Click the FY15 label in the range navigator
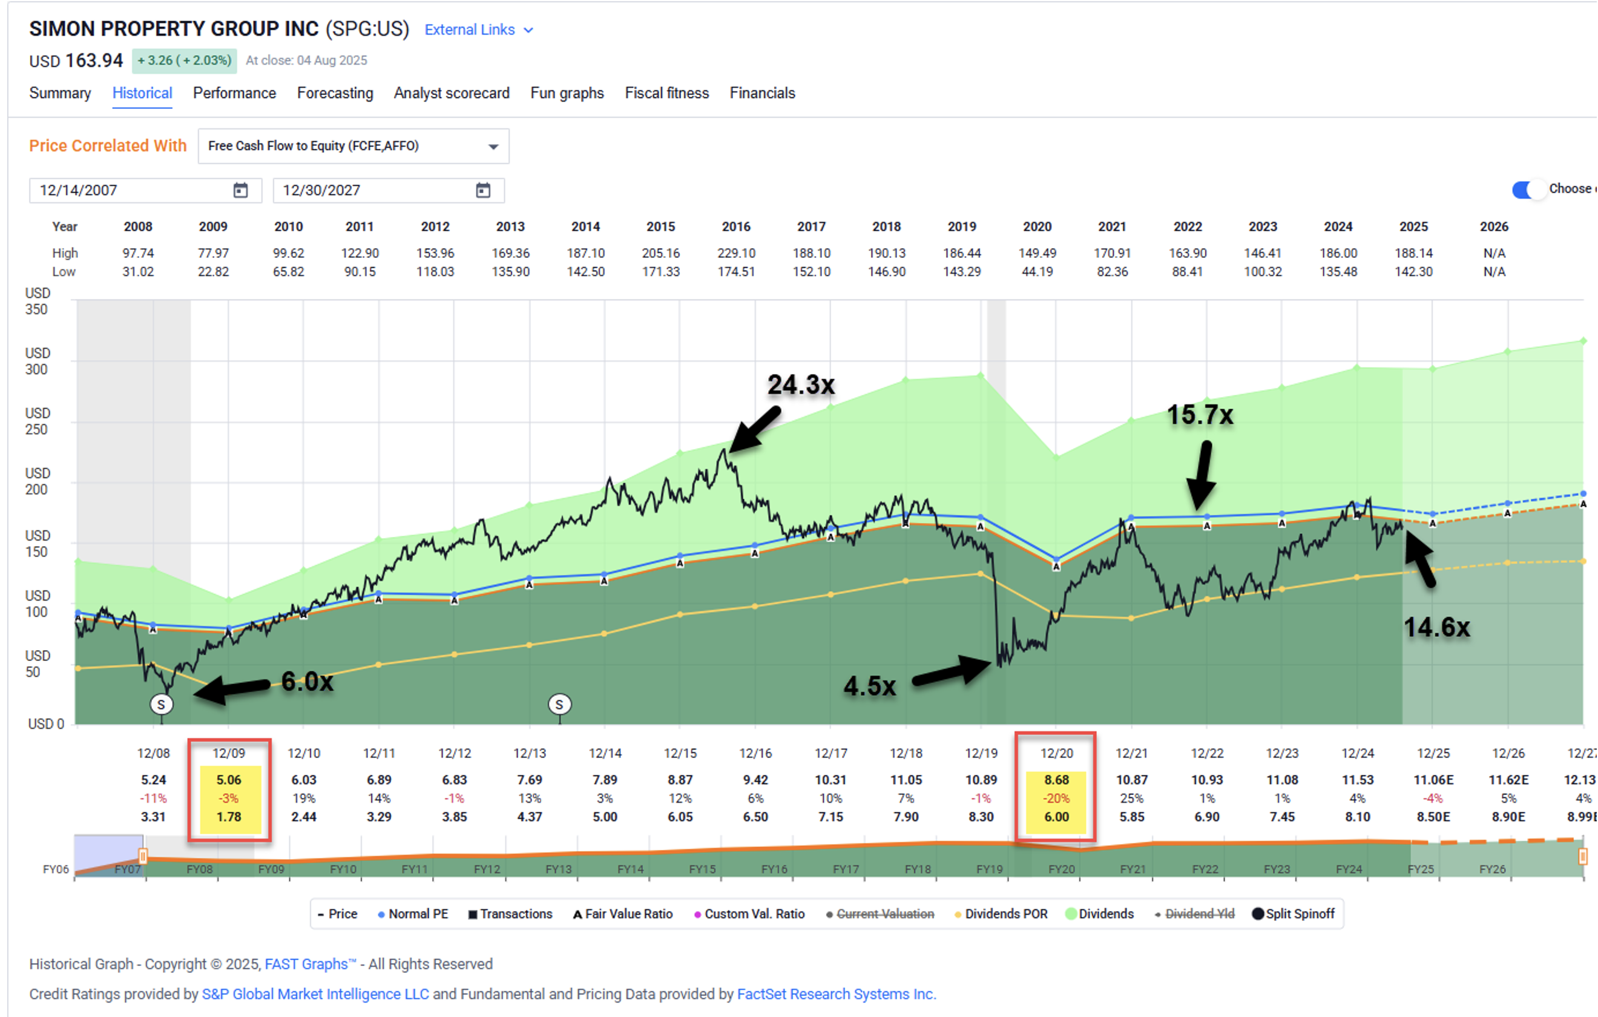The image size is (1598, 1017). click(x=702, y=869)
